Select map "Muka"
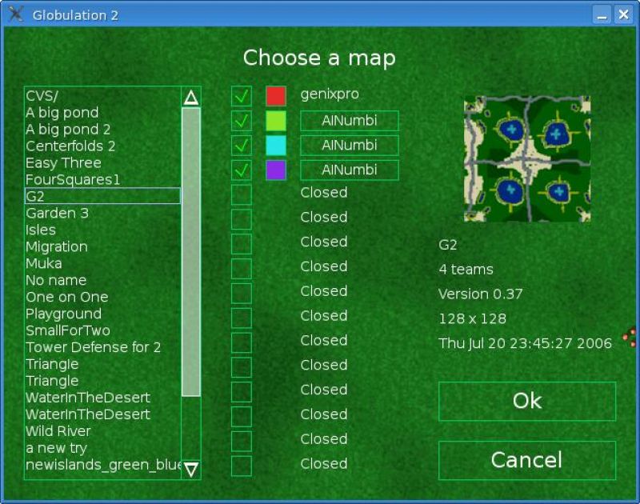 102,263
